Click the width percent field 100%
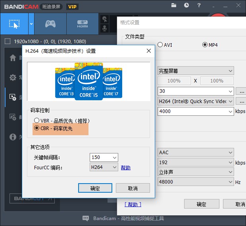Screen dimensions: 246x226 [174, 81]
